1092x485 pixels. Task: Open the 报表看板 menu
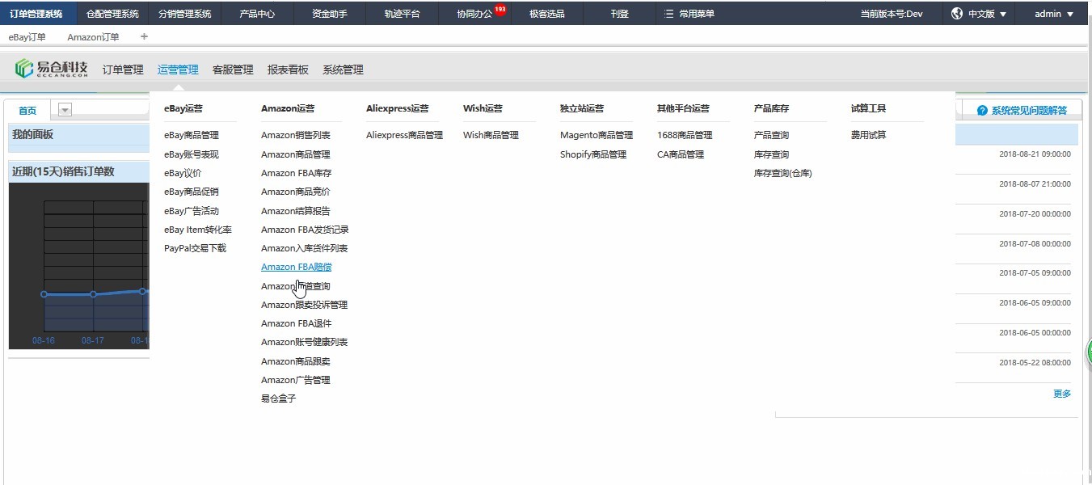(x=288, y=70)
